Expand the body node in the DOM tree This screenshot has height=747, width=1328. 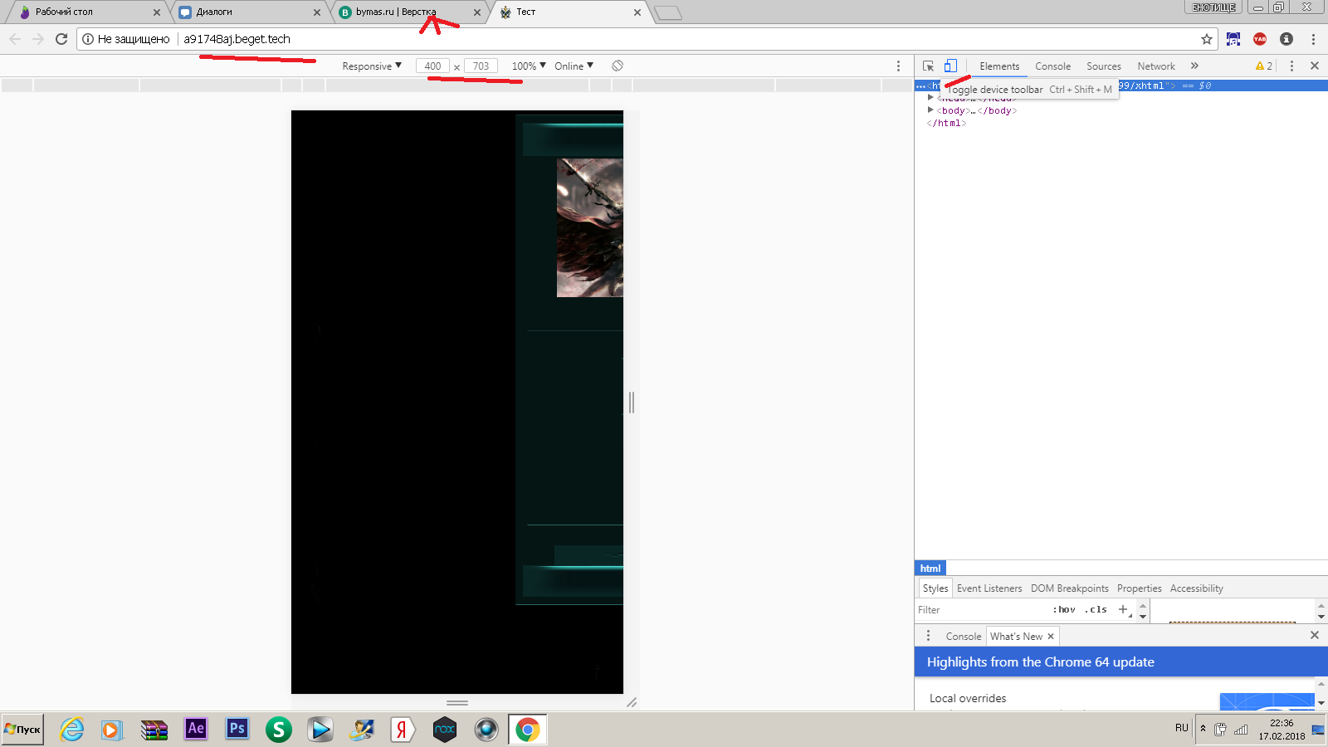(x=930, y=110)
